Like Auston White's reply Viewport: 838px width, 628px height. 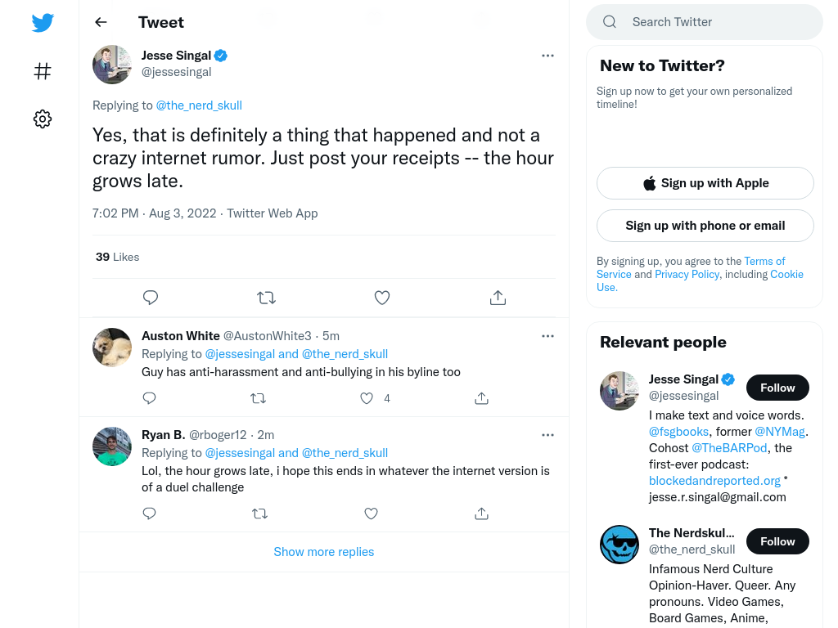(x=367, y=398)
